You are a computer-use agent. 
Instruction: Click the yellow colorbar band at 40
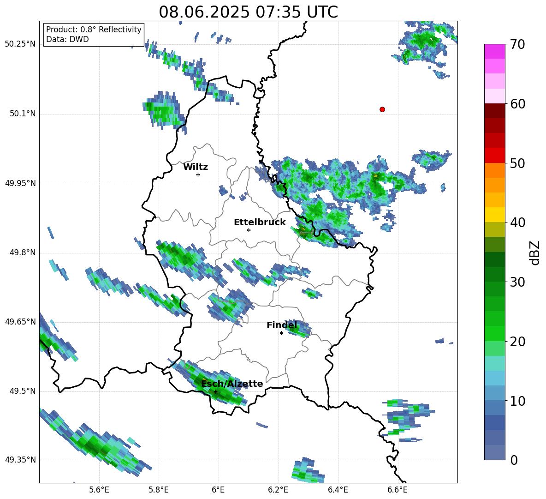494,215
